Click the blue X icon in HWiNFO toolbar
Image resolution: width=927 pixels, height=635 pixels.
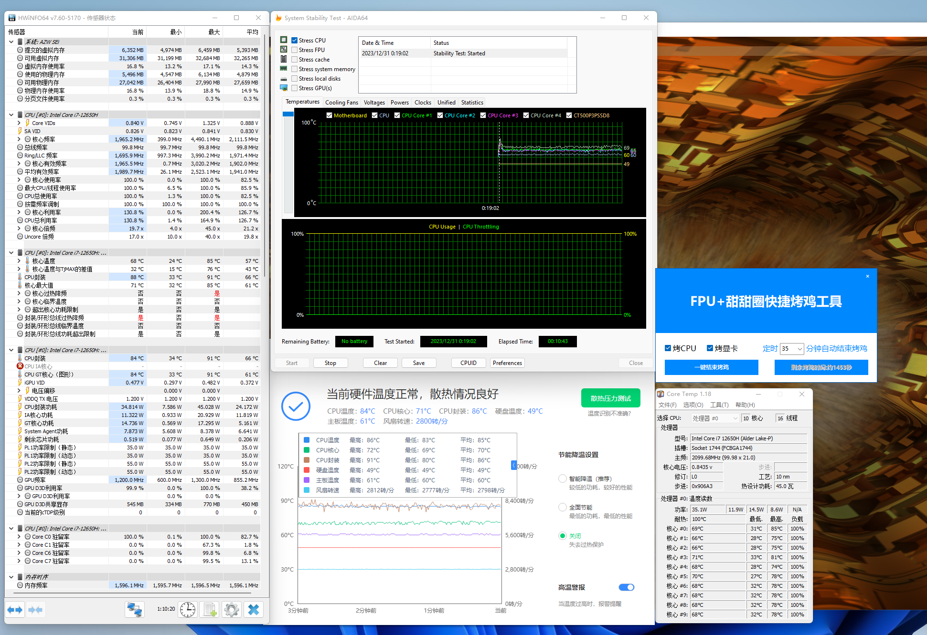tap(254, 610)
